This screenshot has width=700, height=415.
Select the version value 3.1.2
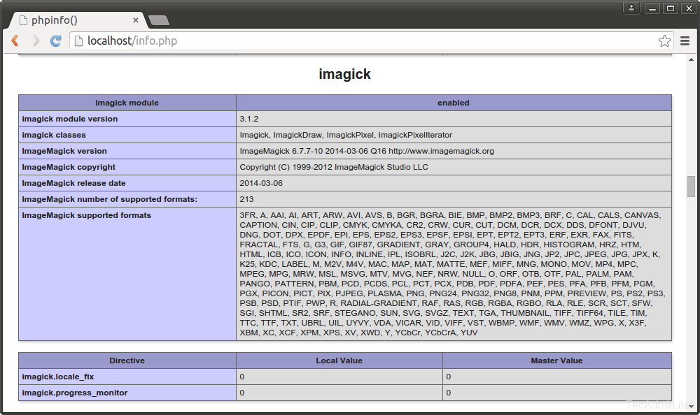click(249, 119)
